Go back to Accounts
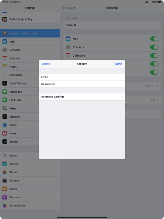Viewport: 164px width, 219px height. pos(69,8)
